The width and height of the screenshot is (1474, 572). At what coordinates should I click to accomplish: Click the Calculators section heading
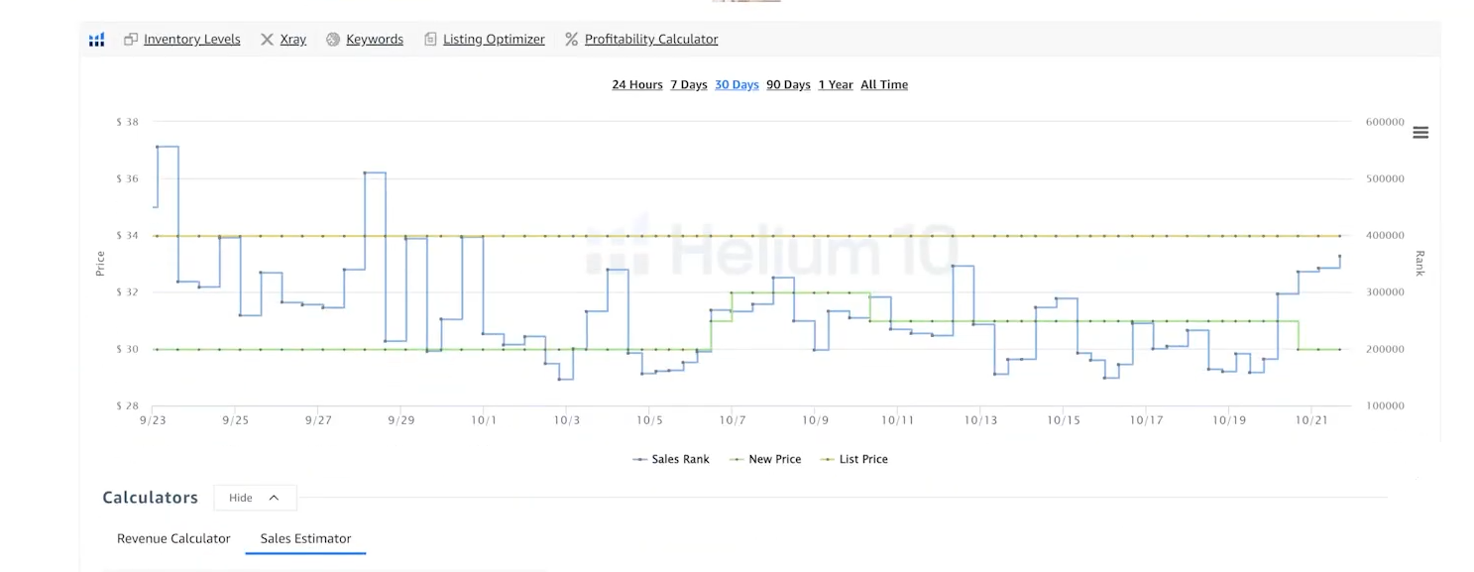[151, 498]
